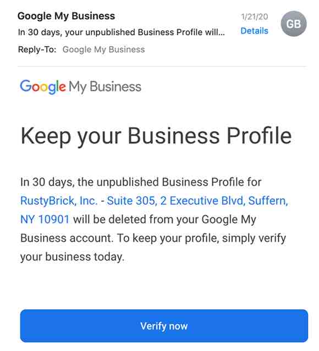Click the horizontal divider below the email header

[162, 66]
